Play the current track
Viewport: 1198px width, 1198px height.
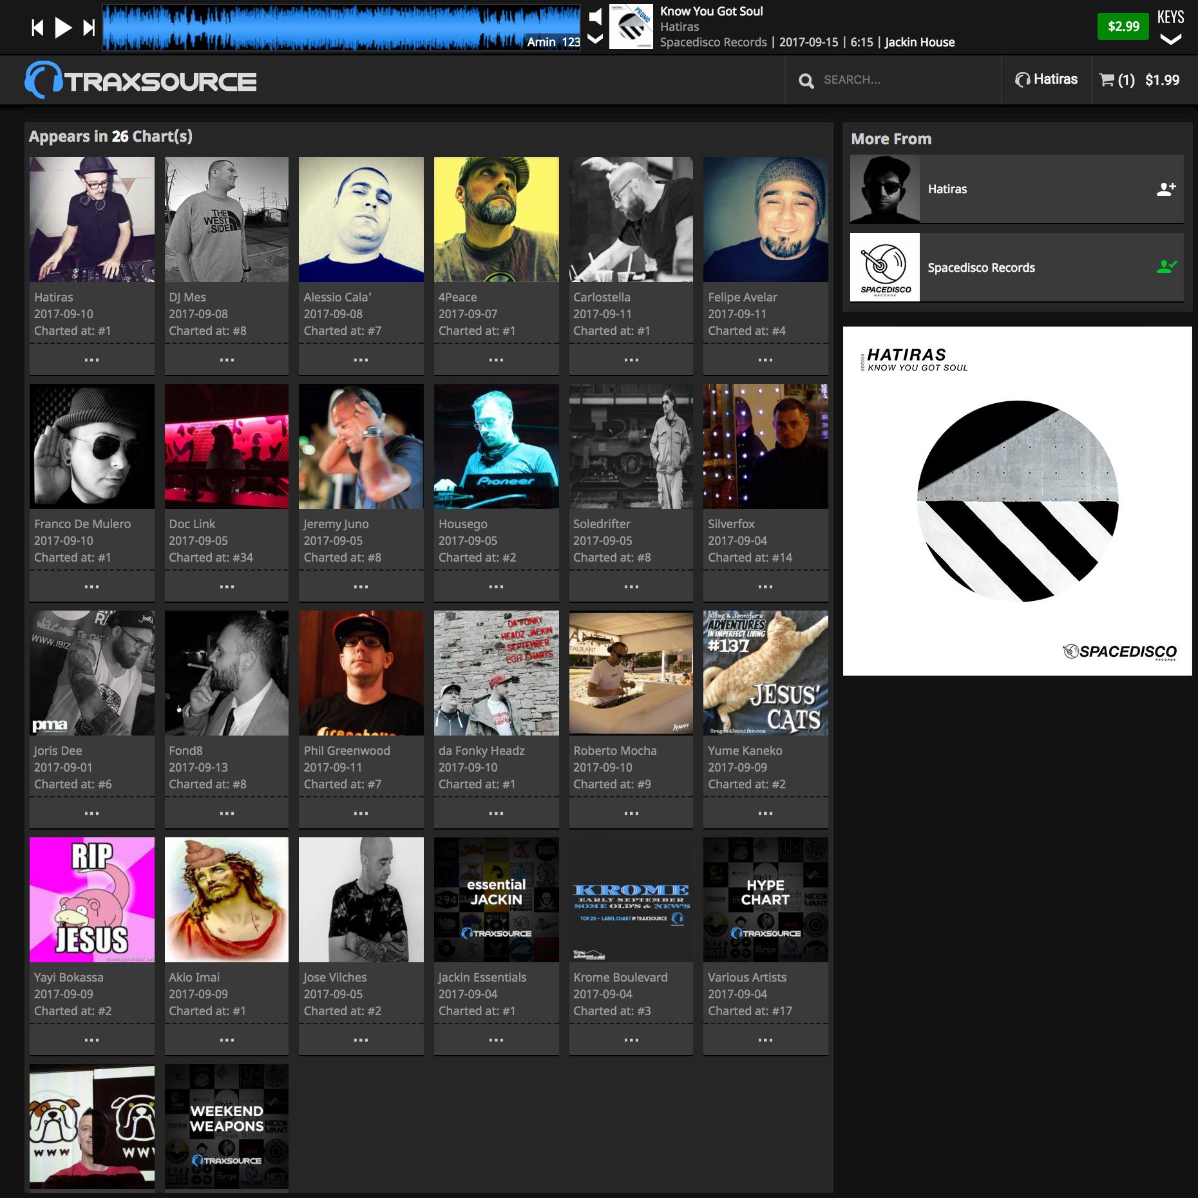coord(63,28)
